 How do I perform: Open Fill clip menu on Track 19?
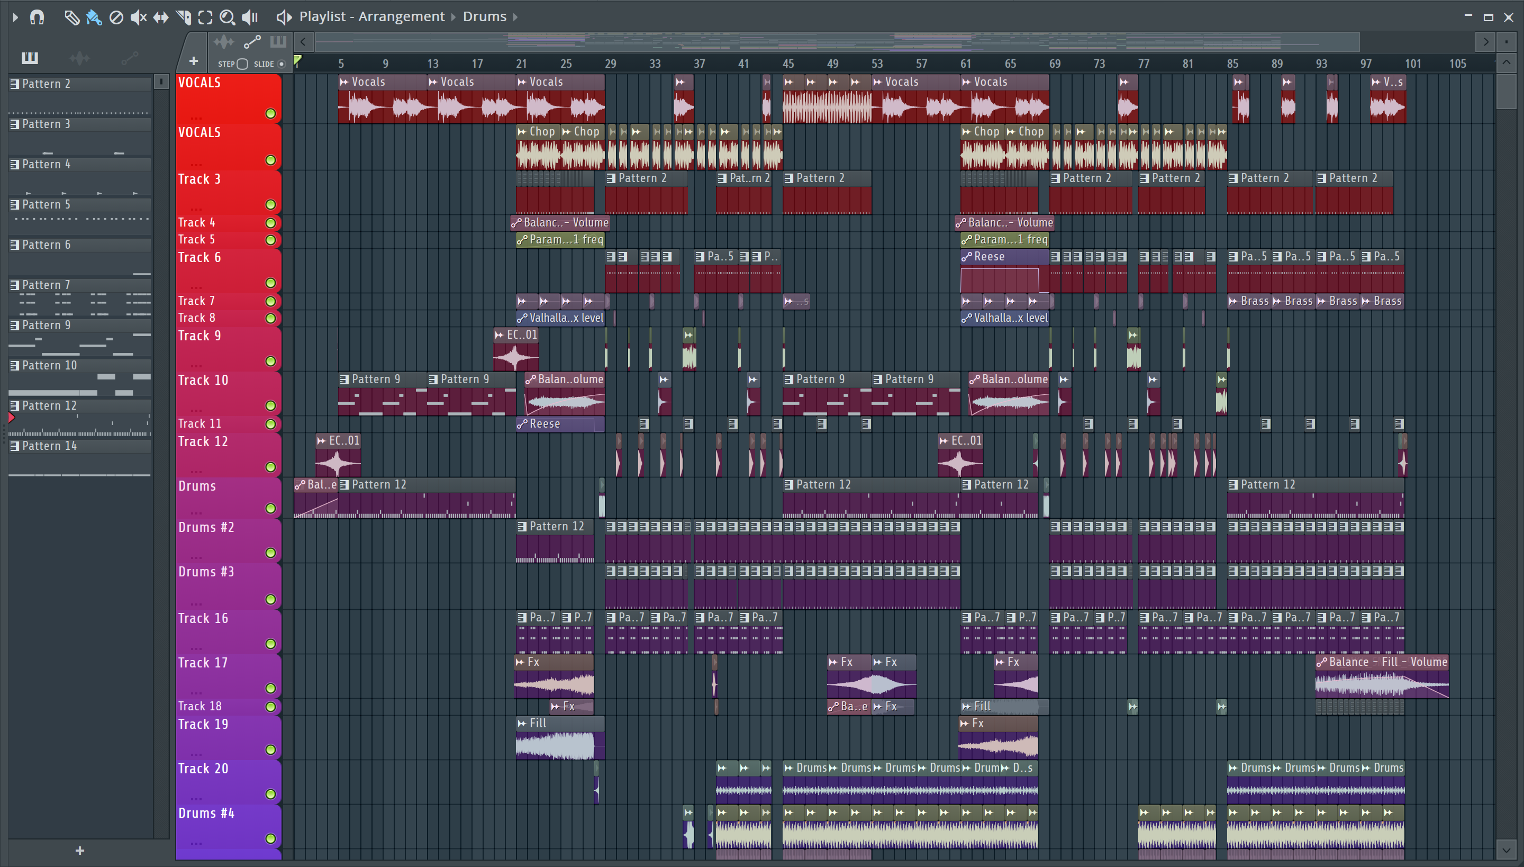tap(522, 724)
